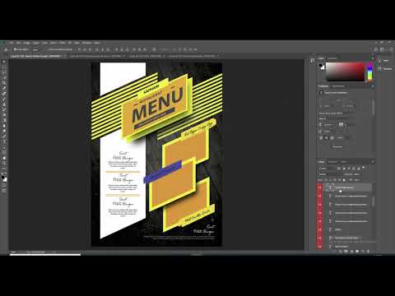Click the red color field picker
Screen dimensions: 395x296
coord(345,72)
